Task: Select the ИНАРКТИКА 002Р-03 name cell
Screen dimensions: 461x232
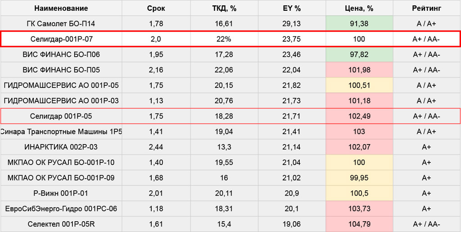Action: (x=61, y=147)
